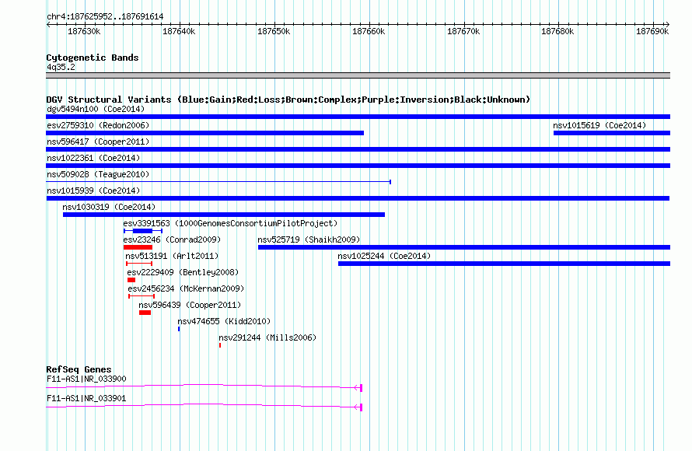
Task: Click the DGV Structural Variants track title
Action: pos(288,100)
